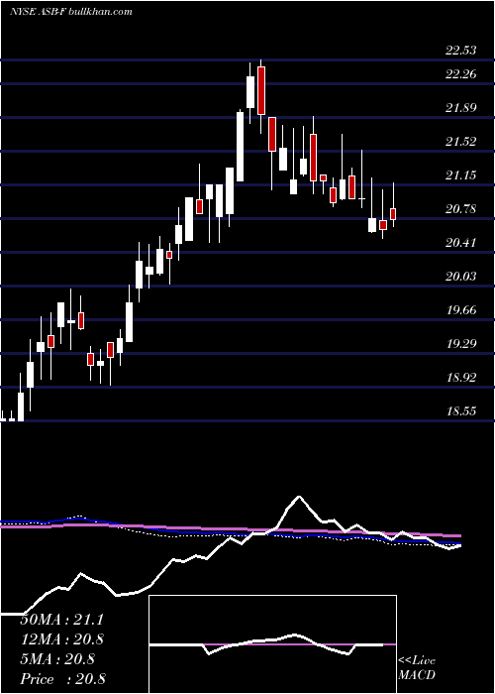The height and width of the screenshot is (694, 495).
Task: Click the Price : 20.8 readout
Action: pyautogui.click(x=61, y=679)
